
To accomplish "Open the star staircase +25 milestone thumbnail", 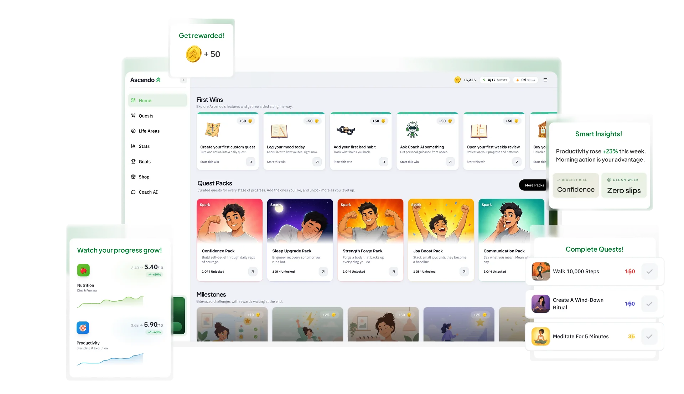I will coord(459,324).
